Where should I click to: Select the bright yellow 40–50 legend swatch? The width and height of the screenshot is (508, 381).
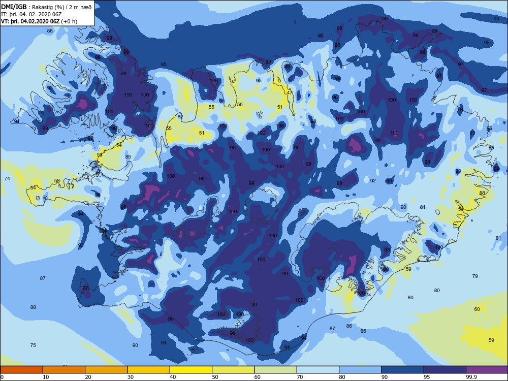(x=191, y=370)
